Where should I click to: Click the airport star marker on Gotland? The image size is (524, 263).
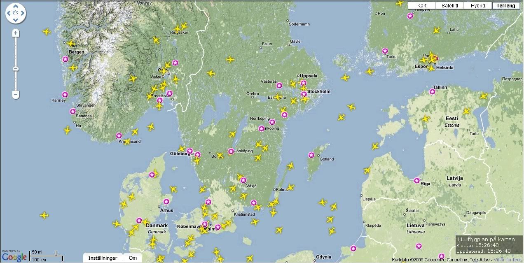pyautogui.click(x=311, y=155)
